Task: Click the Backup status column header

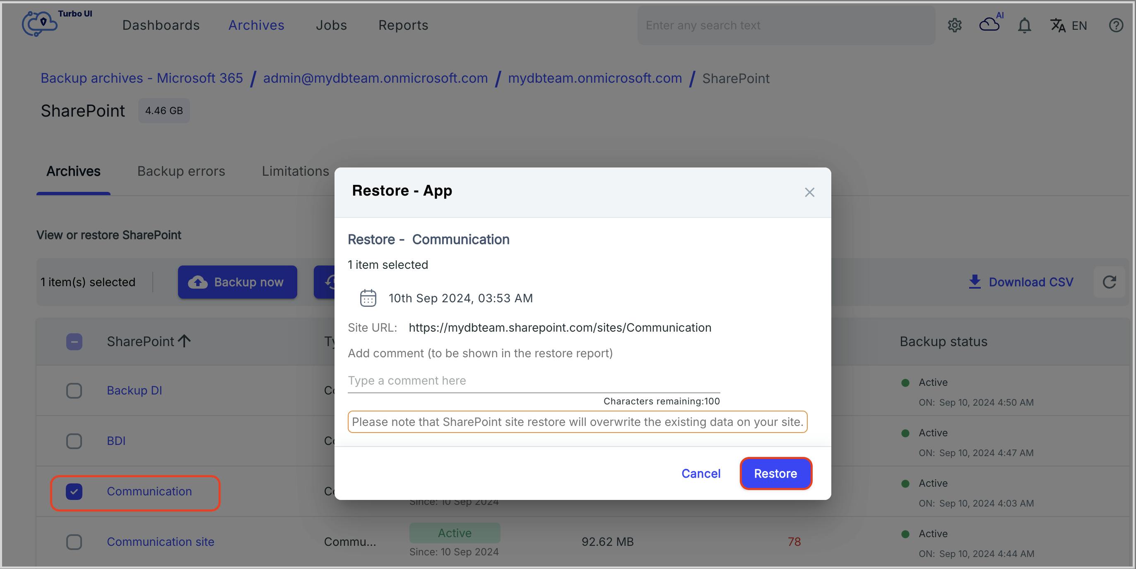Action: (943, 341)
